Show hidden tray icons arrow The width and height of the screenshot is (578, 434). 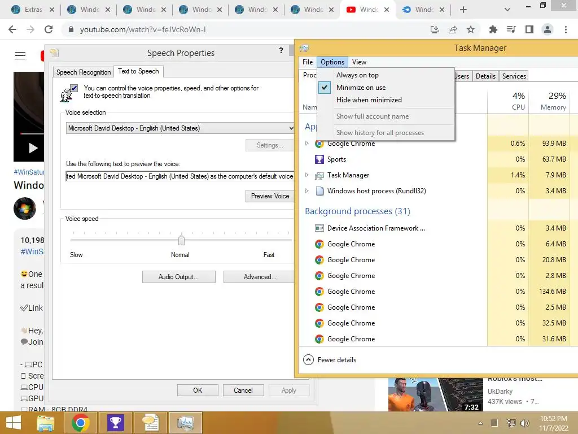480,423
